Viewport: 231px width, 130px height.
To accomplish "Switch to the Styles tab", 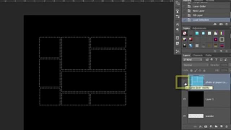I will click(x=187, y=28).
